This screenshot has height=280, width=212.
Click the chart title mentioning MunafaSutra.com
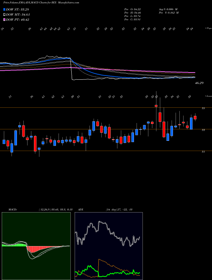pyautogui.click(x=41, y=3)
